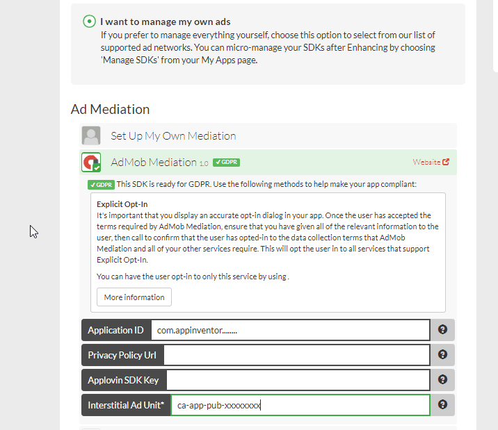Focus the Privacy Policy Url input field
This screenshot has height=430, width=498.
[x=297, y=355]
